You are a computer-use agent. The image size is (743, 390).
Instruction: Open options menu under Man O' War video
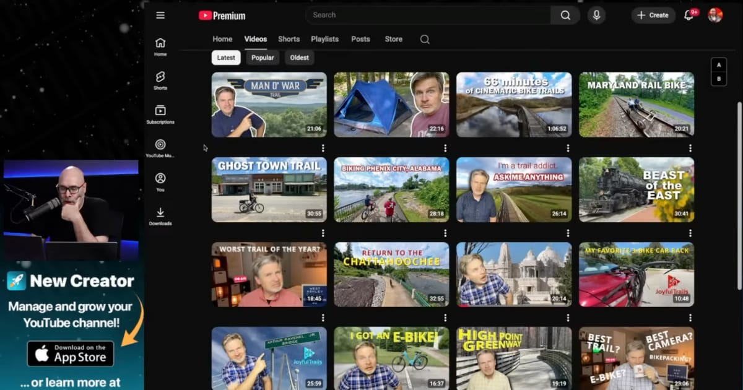tap(323, 149)
